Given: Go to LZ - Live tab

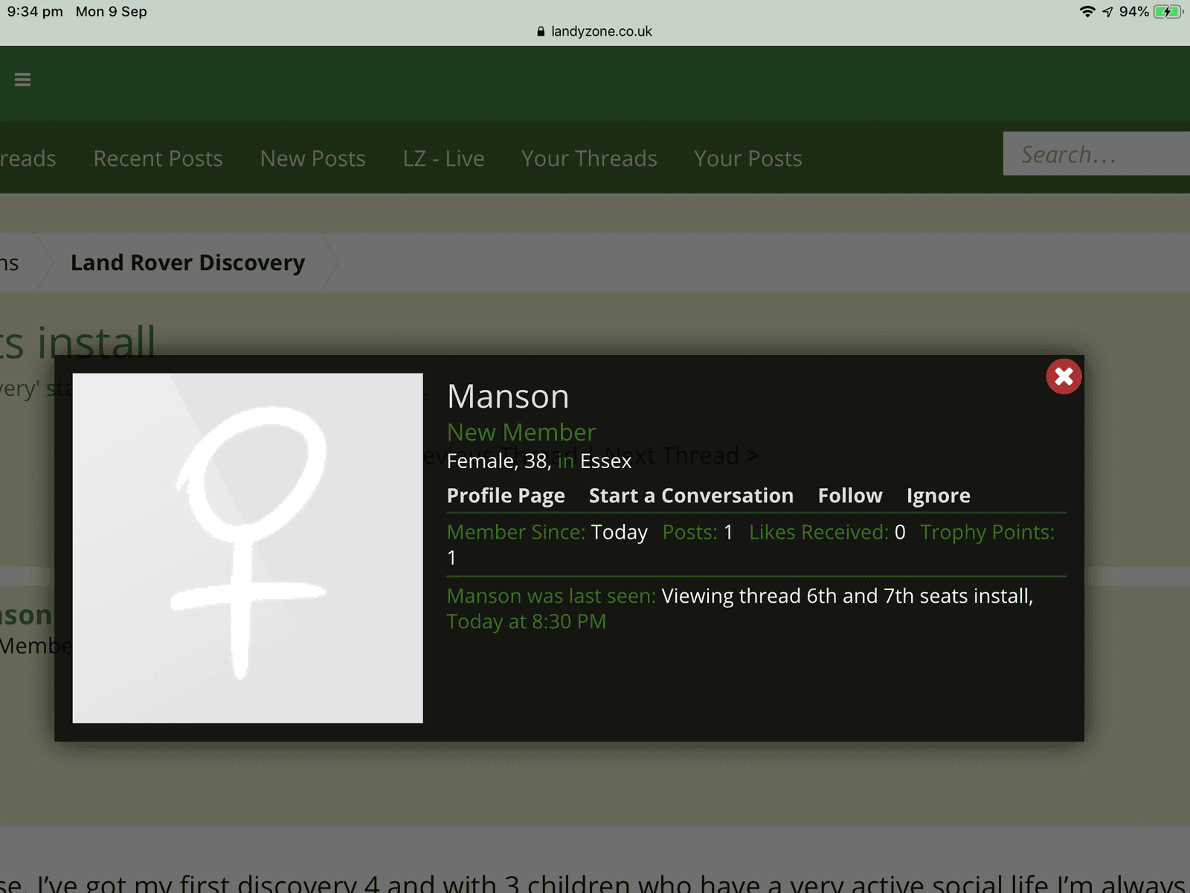Looking at the screenshot, I should click(444, 159).
